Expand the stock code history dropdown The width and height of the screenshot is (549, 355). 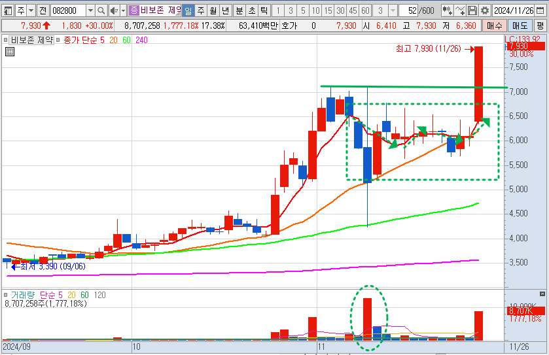pos(90,11)
